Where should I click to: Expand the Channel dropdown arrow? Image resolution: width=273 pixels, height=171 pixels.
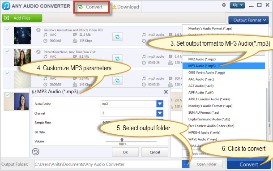click(x=160, y=113)
